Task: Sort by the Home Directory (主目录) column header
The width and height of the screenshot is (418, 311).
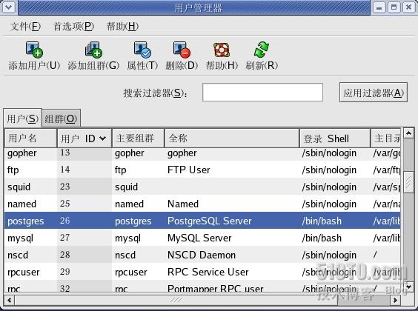Action: [385, 138]
